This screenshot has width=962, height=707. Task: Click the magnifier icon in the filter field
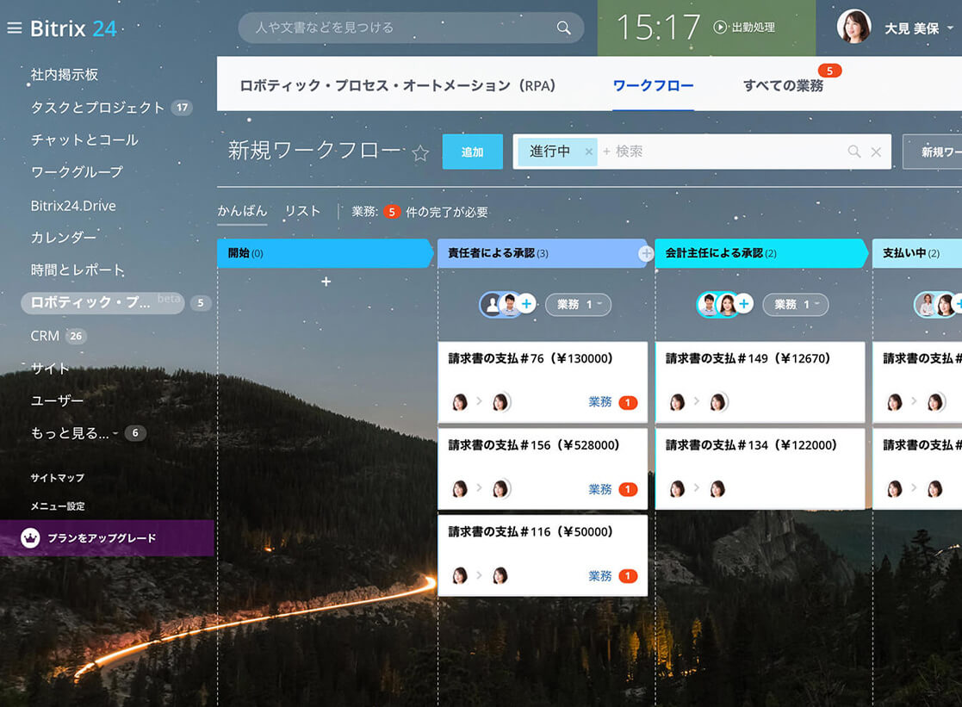point(854,152)
